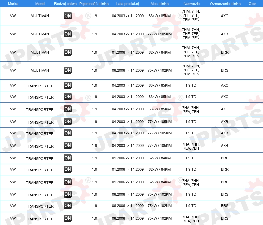Click 75kW / 102KM power in Multivan row
Screen dimensions: 263x225
159,70
